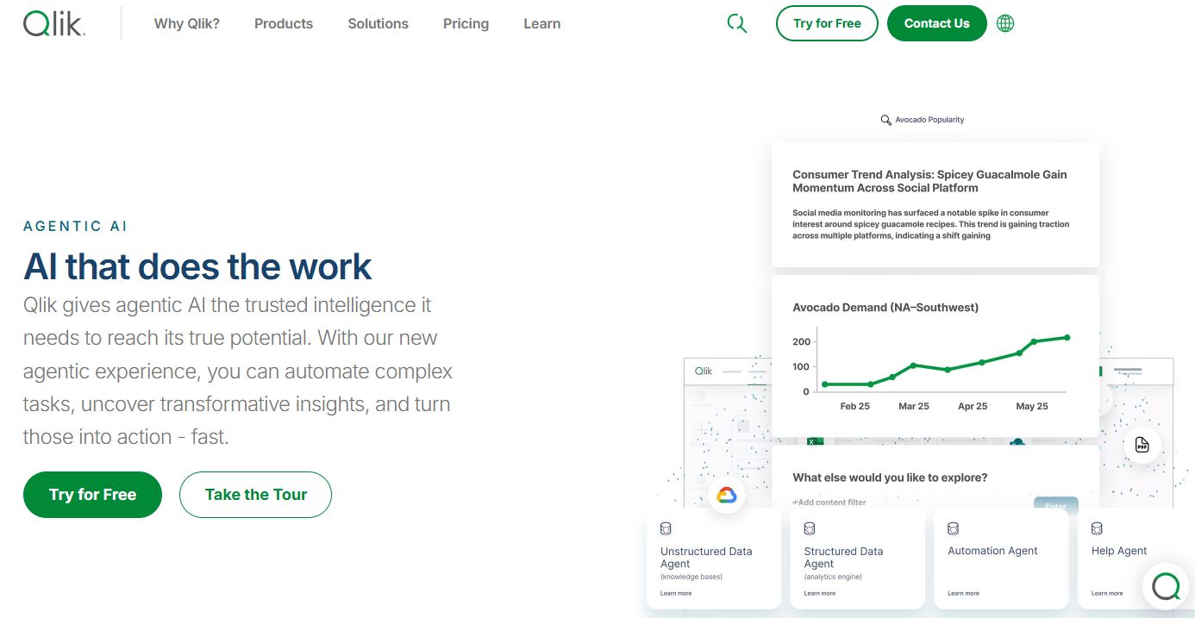Viewport: 1195px width, 618px height.
Task: Open the Pricing page
Action: [466, 23]
